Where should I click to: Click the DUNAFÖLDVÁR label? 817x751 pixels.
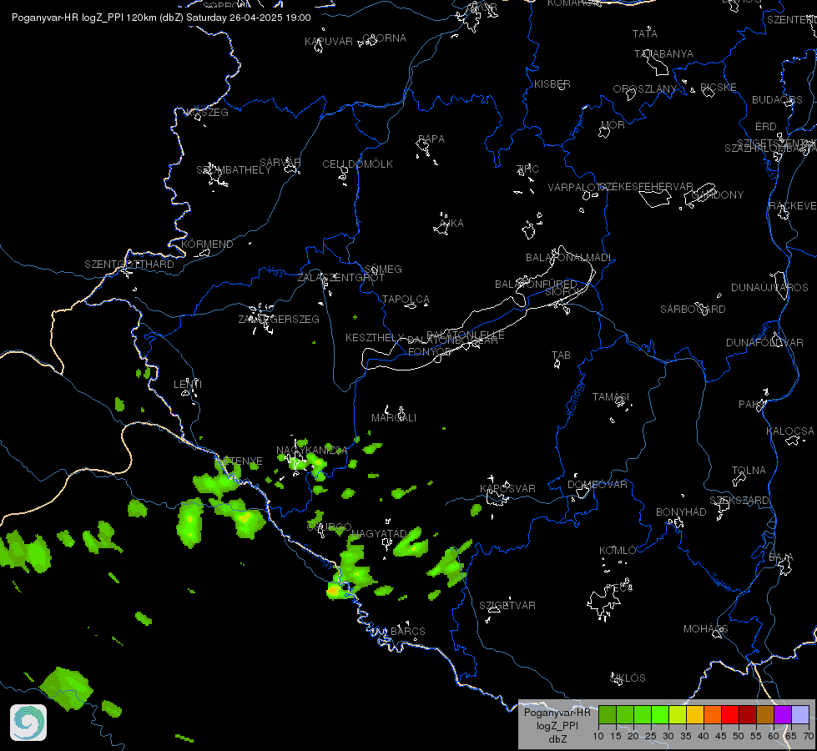(764, 343)
